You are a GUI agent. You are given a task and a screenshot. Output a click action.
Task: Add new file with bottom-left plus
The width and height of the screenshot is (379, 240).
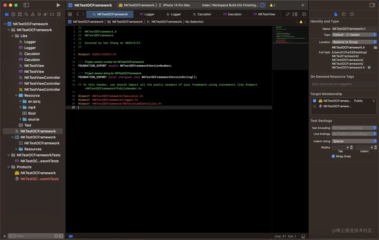click(x=5, y=236)
